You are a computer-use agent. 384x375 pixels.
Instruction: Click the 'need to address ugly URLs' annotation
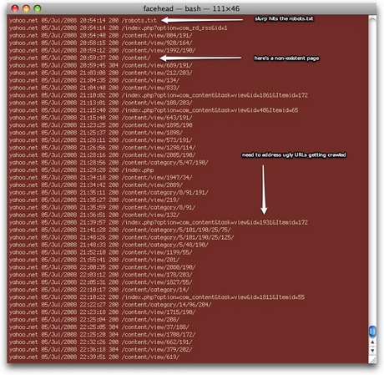pos(294,155)
